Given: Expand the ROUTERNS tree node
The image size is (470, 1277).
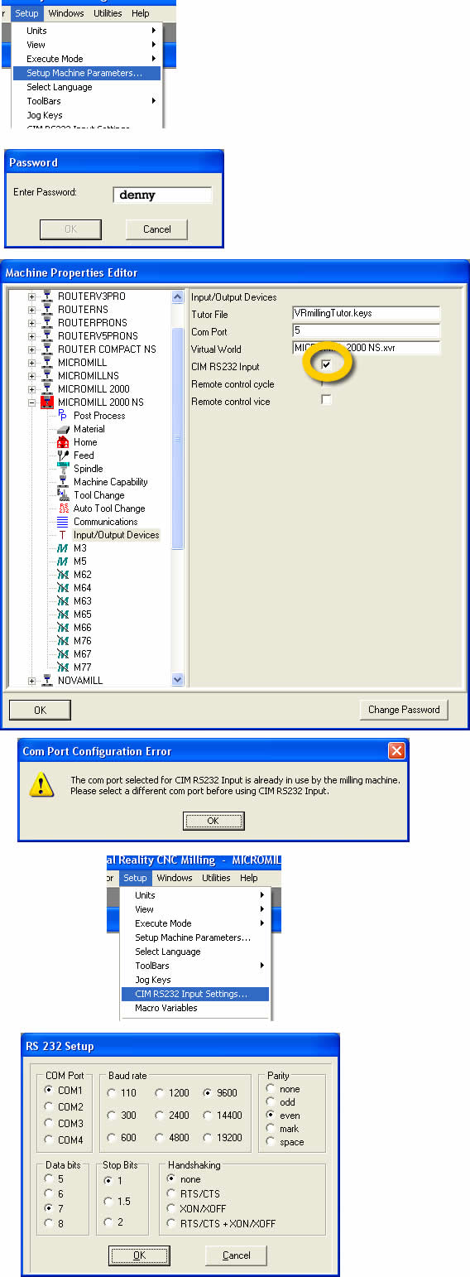Looking at the screenshot, I should [x=32, y=310].
